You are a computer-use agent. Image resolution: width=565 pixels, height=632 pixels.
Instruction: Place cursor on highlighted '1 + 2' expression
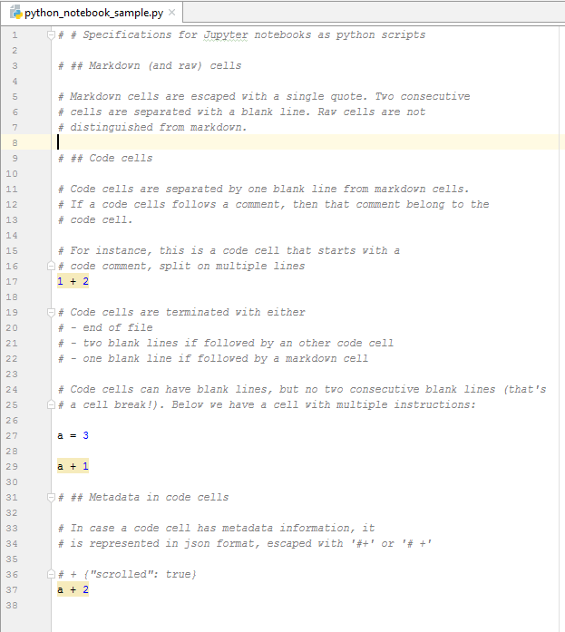click(73, 281)
